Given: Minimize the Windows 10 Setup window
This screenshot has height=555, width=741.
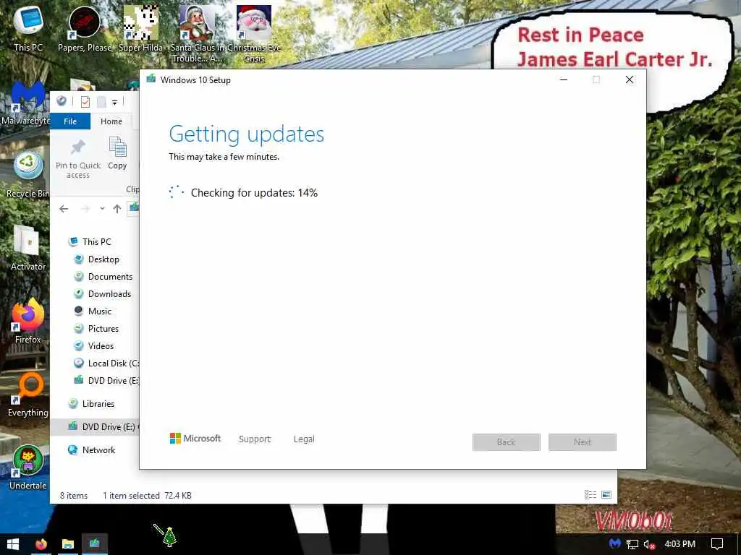Looking at the screenshot, I should [x=563, y=79].
